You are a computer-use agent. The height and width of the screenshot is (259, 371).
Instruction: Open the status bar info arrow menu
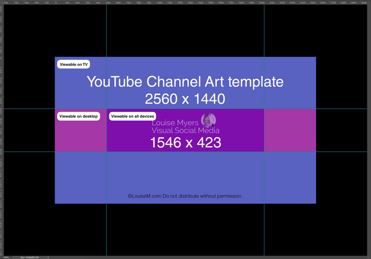pyautogui.click(x=48, y=257)
